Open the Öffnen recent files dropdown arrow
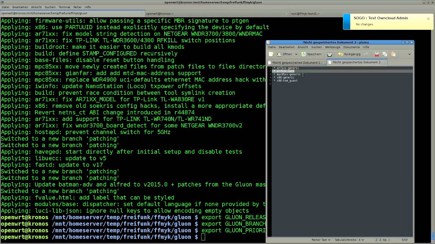Screen dimensions: 435x244 296,54
